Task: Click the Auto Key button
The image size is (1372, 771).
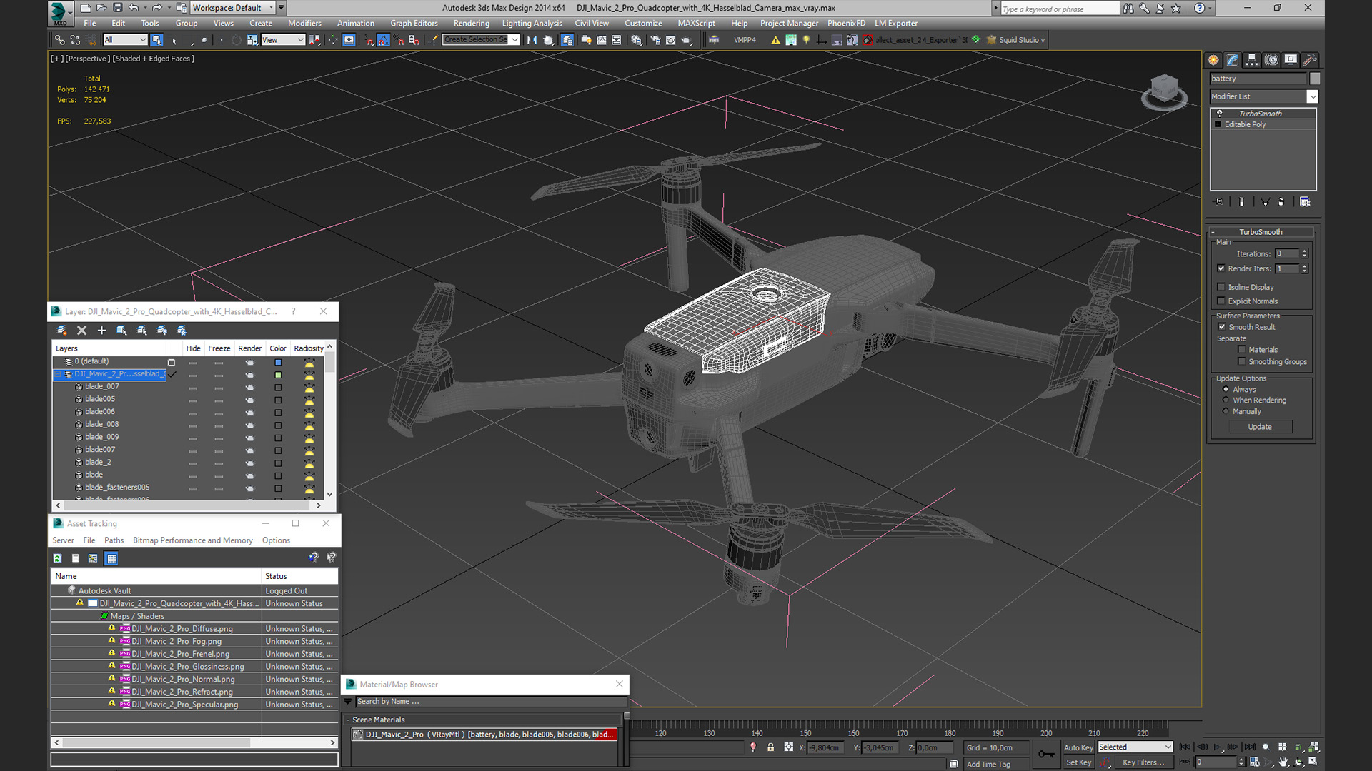Action: (x=1078, y=747)
